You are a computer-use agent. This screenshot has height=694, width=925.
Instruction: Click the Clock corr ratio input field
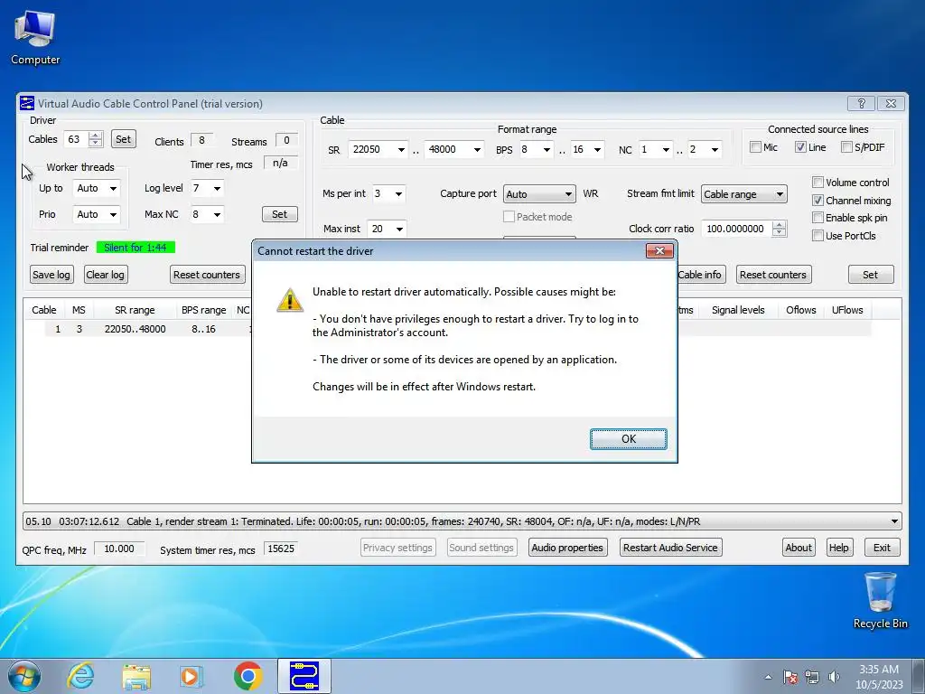point(736,229)
